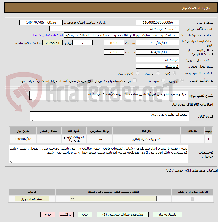
Task: Click the پاسخ به نیاز button
Action: (x=167, y=214)
